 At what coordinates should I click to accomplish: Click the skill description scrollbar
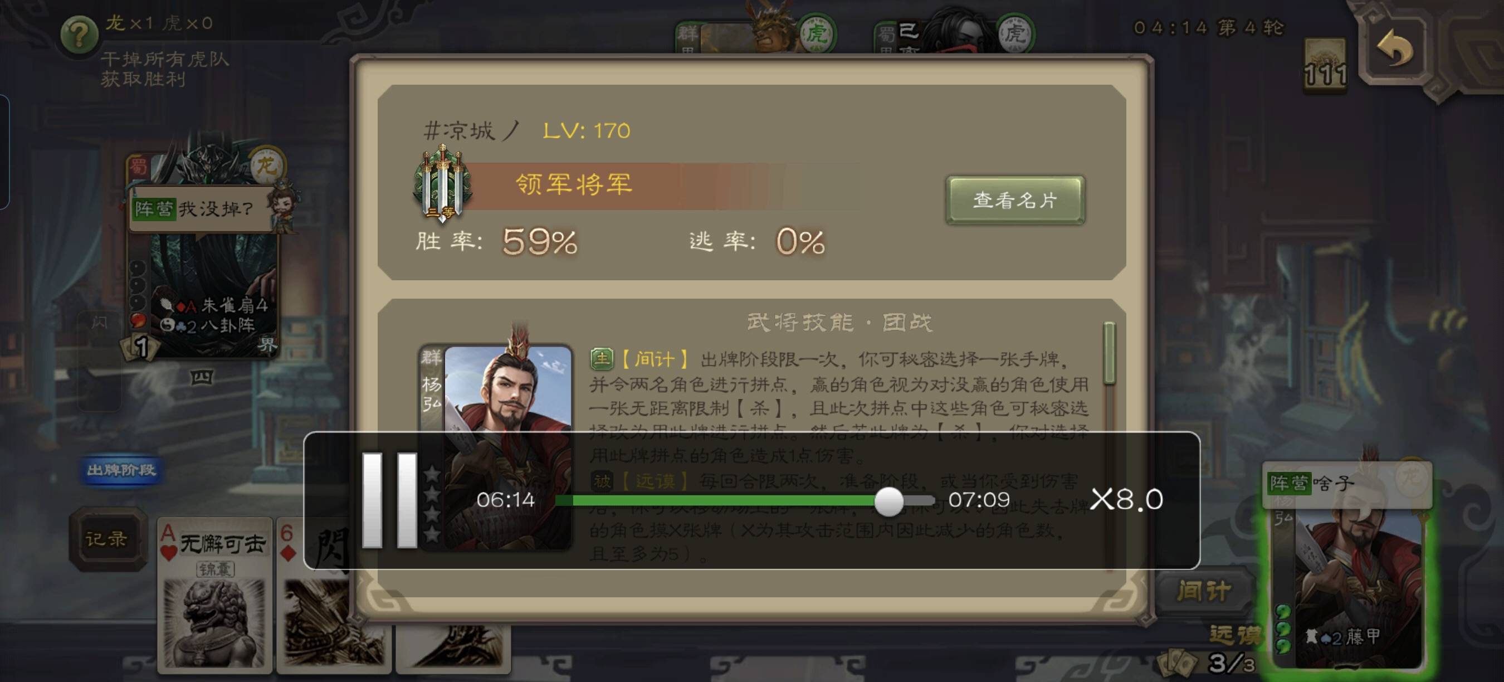tap(1109, 353)
